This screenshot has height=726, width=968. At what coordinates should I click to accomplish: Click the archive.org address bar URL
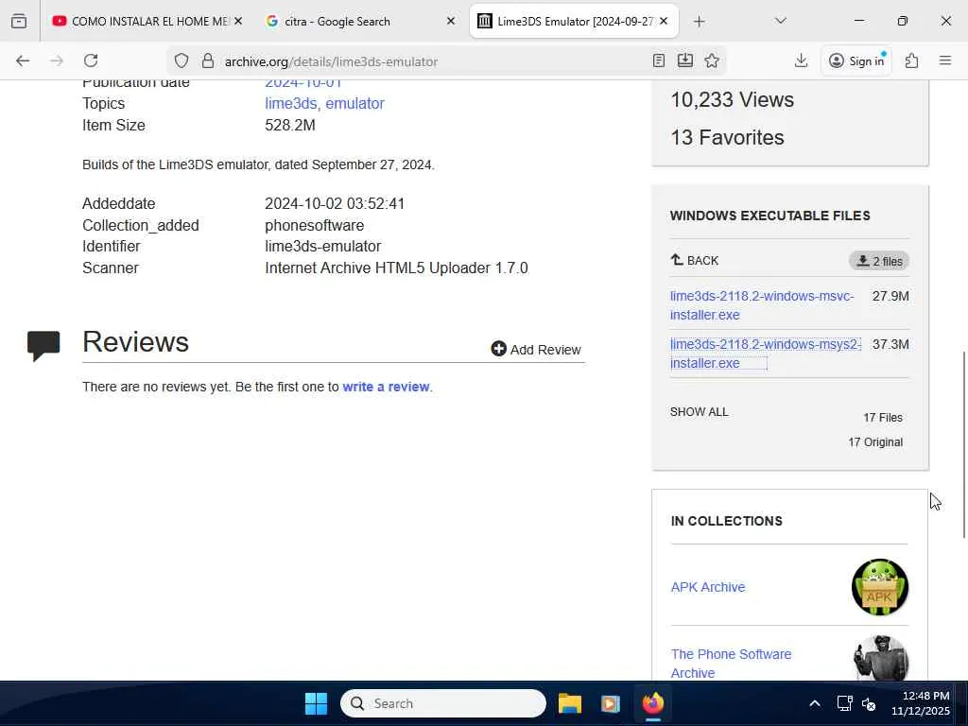pos(332,61)
